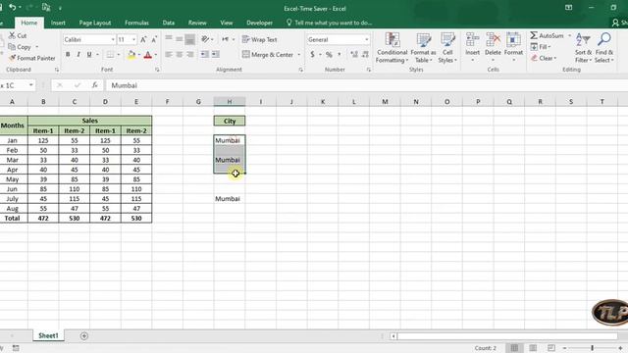This screenshot has height=353, width=628.
Task: Toggle Wrap Text
Action: 259,39
